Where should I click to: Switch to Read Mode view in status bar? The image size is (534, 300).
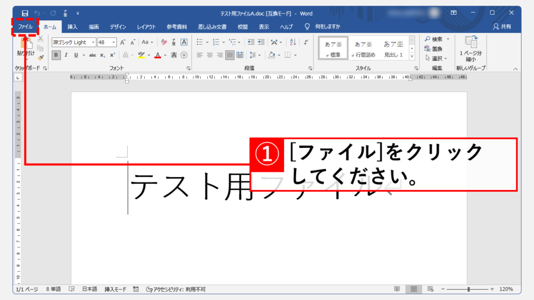397,289
